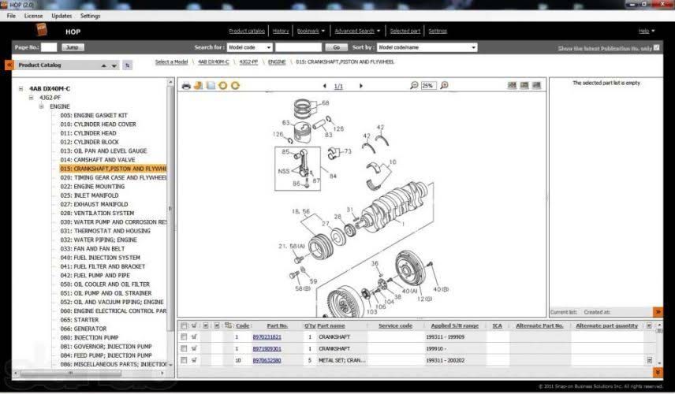The height and width of the screenshot is (394, 675).
Task: Add METAL SET row to cart
Action: coord(194,360)
